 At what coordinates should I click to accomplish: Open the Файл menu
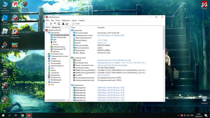coord(48,20)
